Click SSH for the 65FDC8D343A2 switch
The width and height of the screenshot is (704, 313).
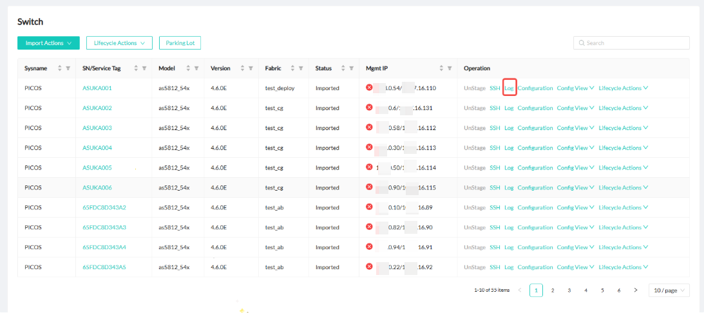pos(495,207)
